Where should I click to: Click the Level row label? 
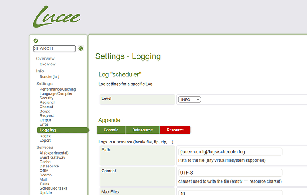(x=106, y=99)
